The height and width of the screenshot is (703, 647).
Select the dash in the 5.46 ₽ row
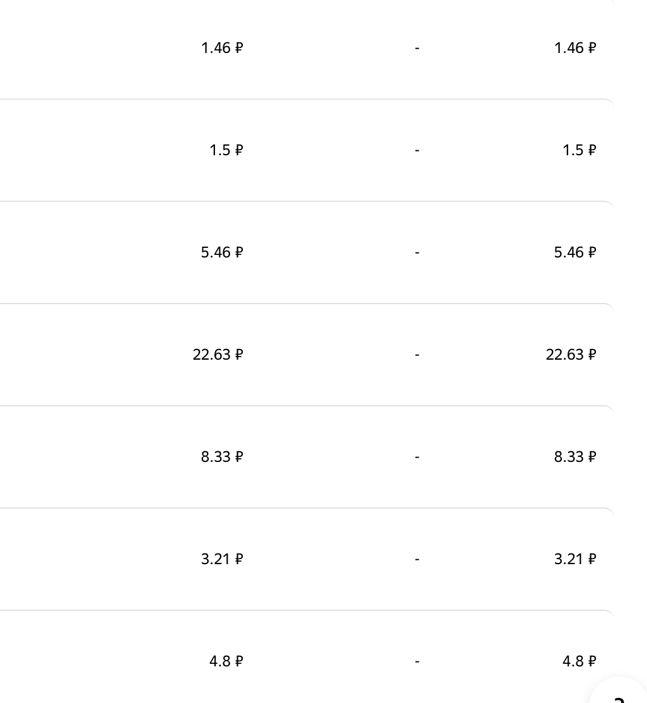click(417, 252)
